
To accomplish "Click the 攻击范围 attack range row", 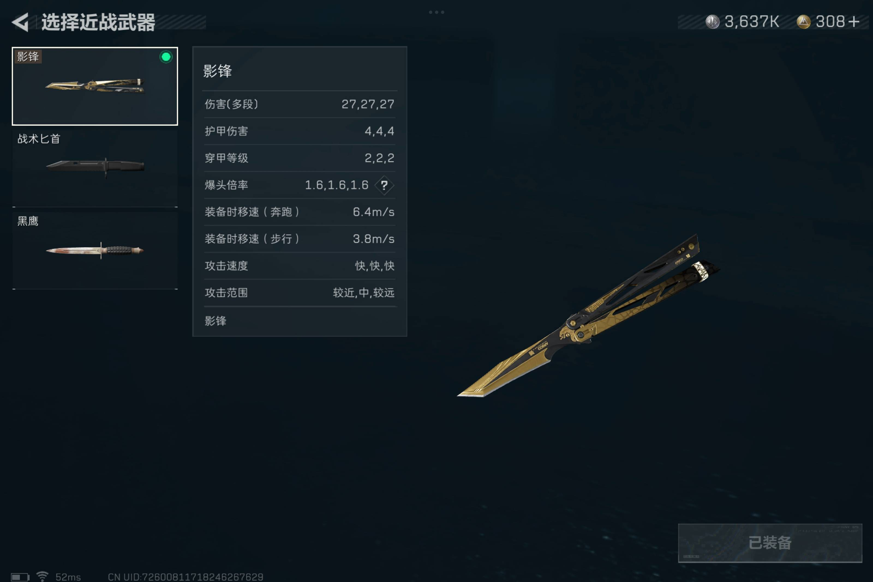I will 300,293.
